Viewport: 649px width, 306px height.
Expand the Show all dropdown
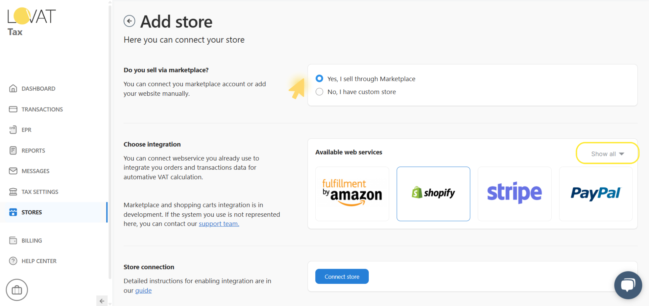[x=607, y=154]
